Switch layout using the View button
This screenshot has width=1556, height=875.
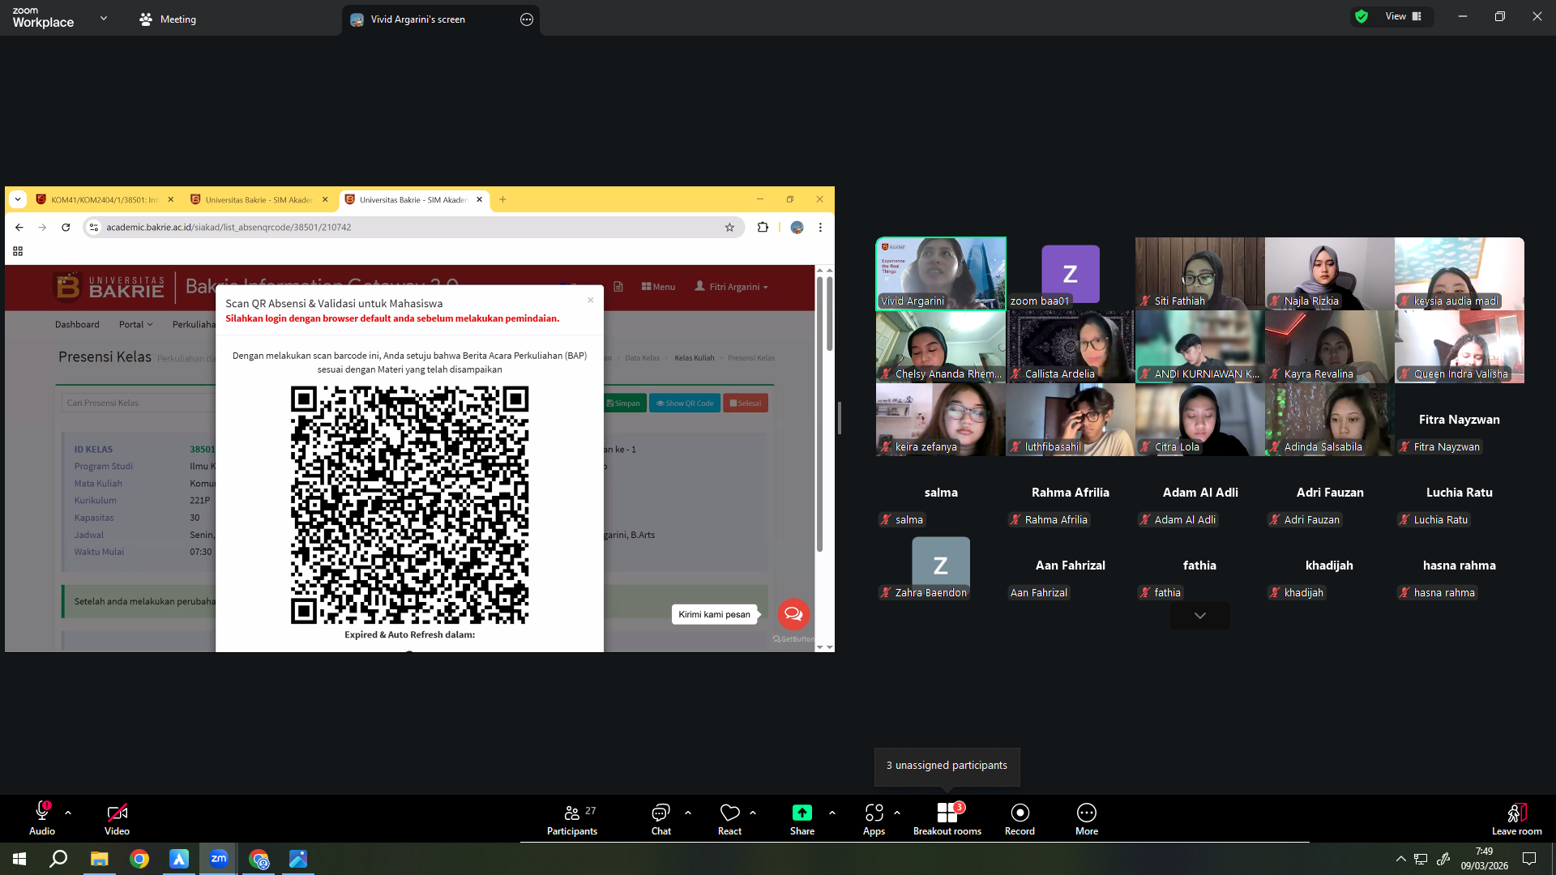(x=1403, y=16)
